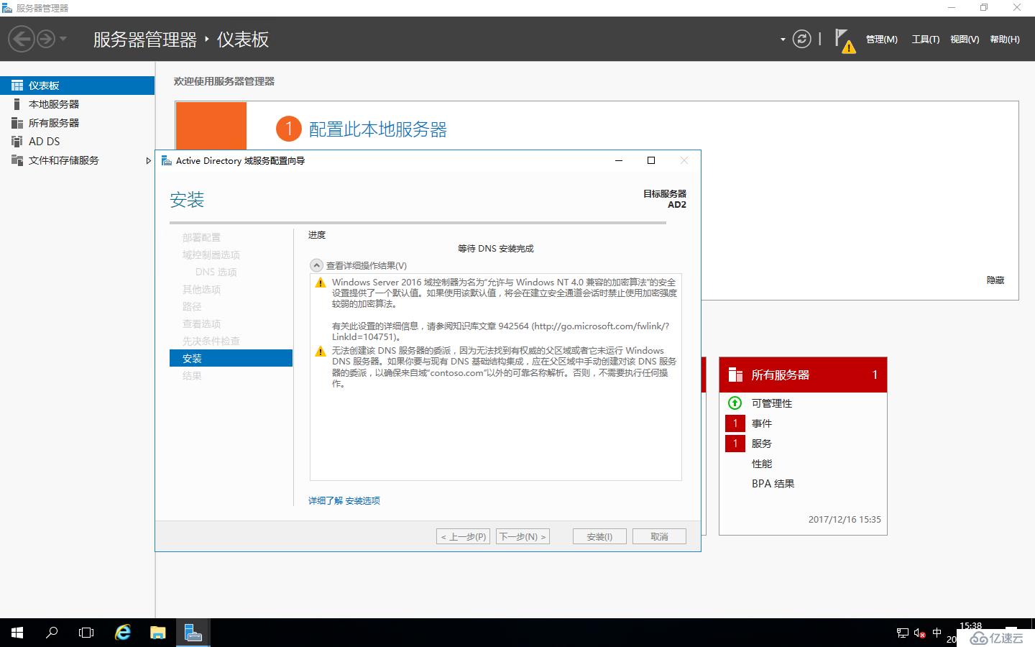1035x647 pixels.
Task: Select the 安装 step in wizard
Action: point(231,358)
